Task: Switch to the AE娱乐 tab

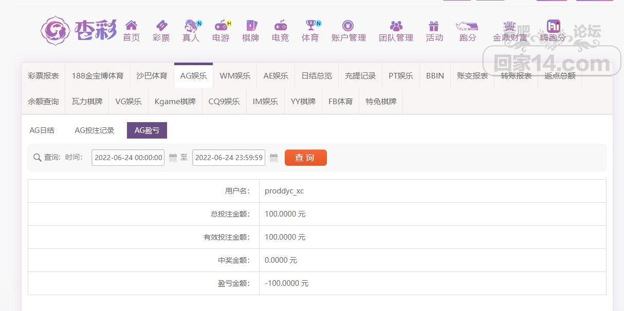Action: tap(276, 75)
